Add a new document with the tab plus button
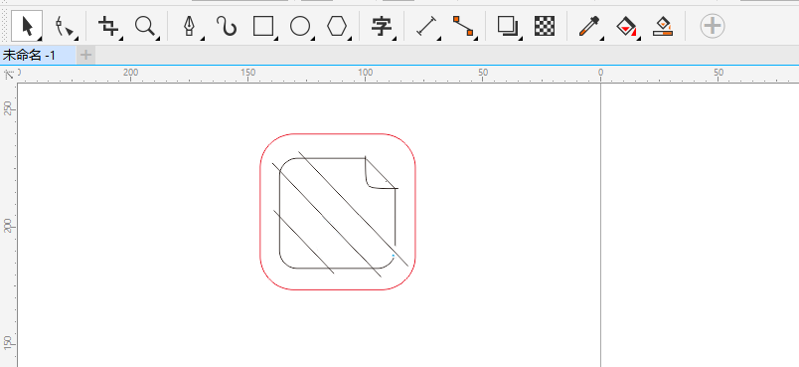Screen dimensions: 799x367 [86, 55]
